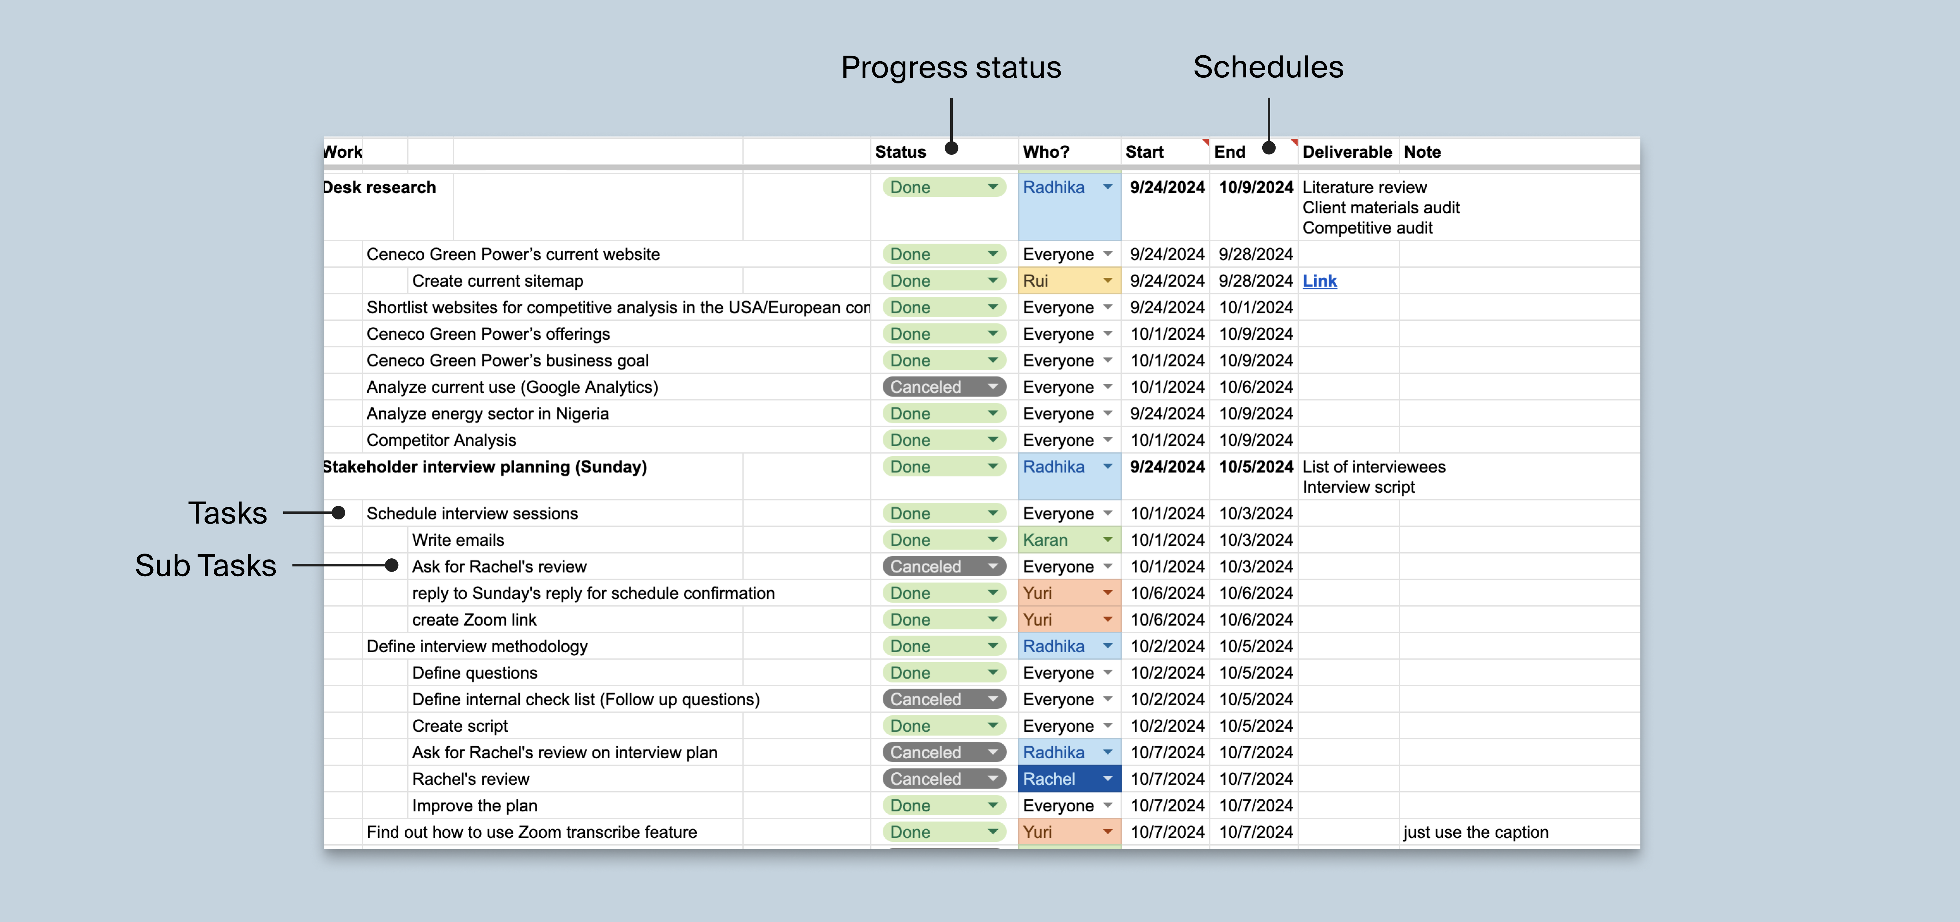Open Who dropdown for Define interview methodology
The height and width of the screenshot is (922, 1960).
pyautogui.click(x=1069, y=646)
